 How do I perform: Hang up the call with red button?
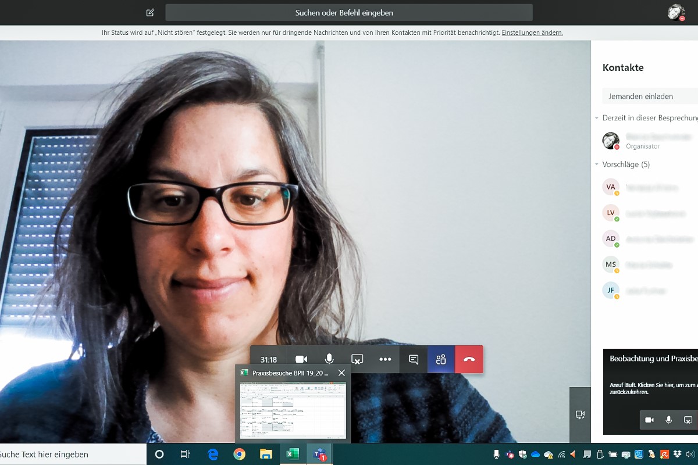(469, 359)
